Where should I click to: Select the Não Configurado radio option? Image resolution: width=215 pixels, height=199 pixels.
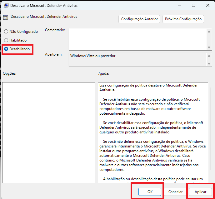coord(6,32)
